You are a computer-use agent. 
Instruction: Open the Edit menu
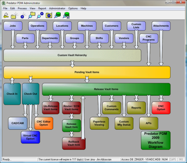click(12, 8)
